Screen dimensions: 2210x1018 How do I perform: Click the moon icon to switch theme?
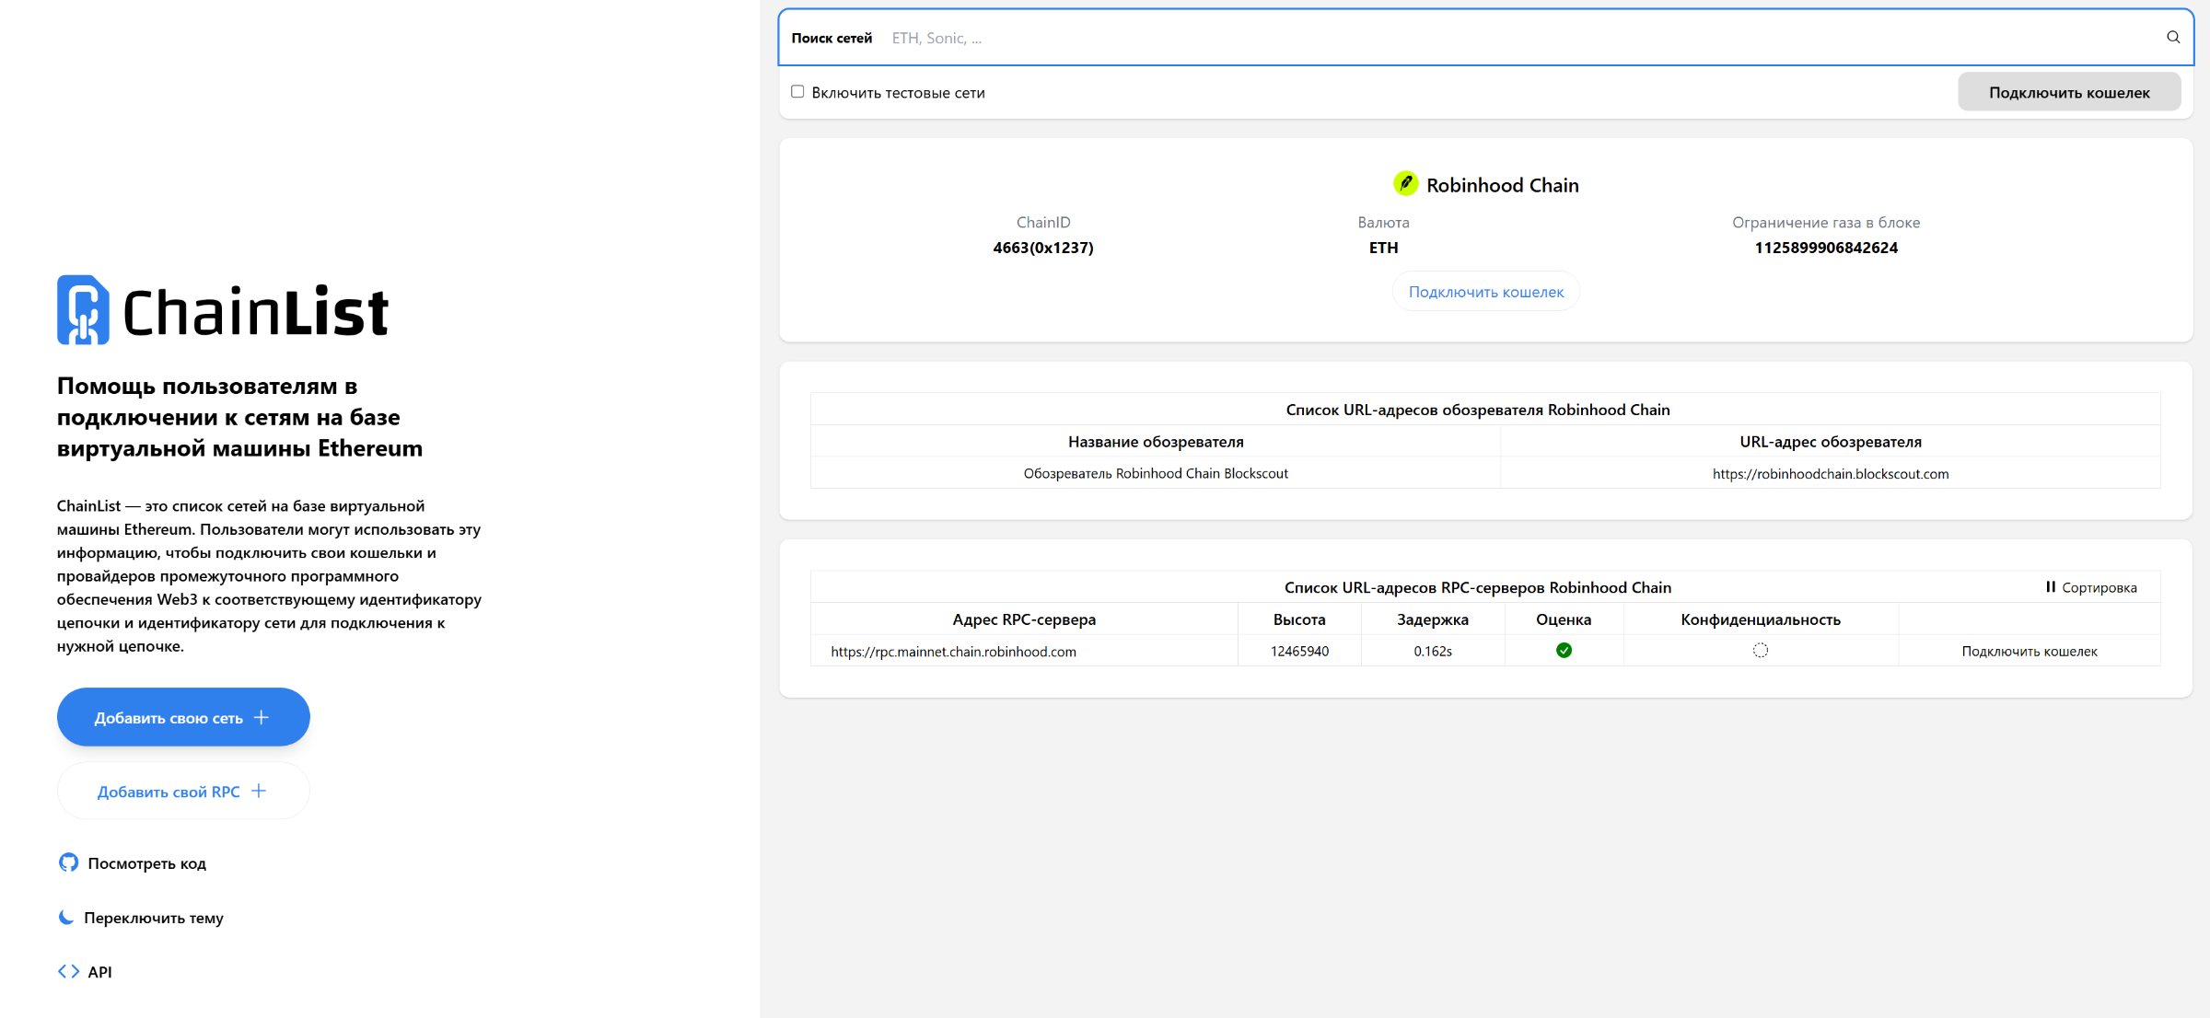point(66,917)
